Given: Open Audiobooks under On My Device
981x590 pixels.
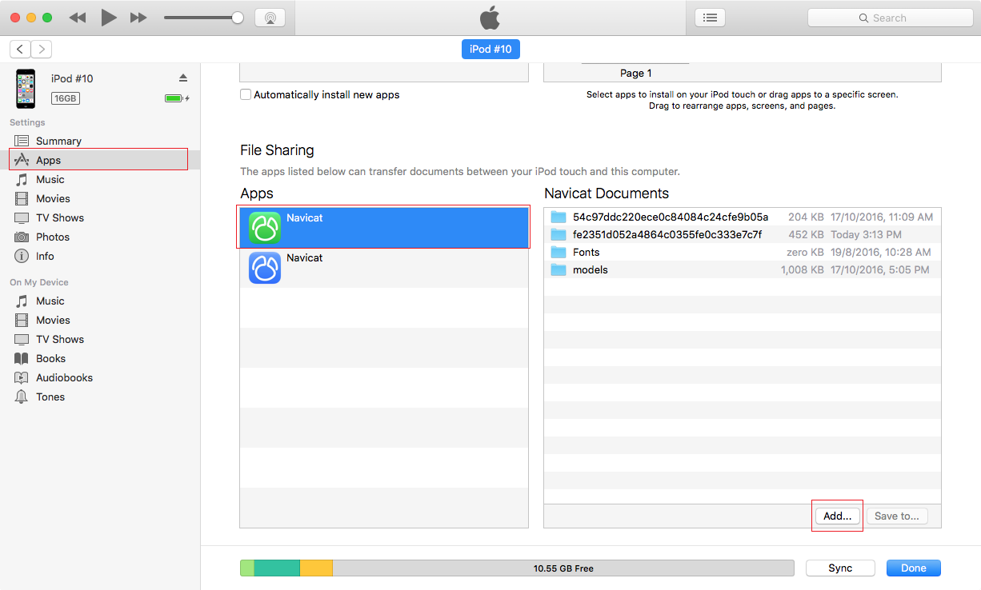Looking at the screenshot, I should pyautogui.click(x=100, y=377).
